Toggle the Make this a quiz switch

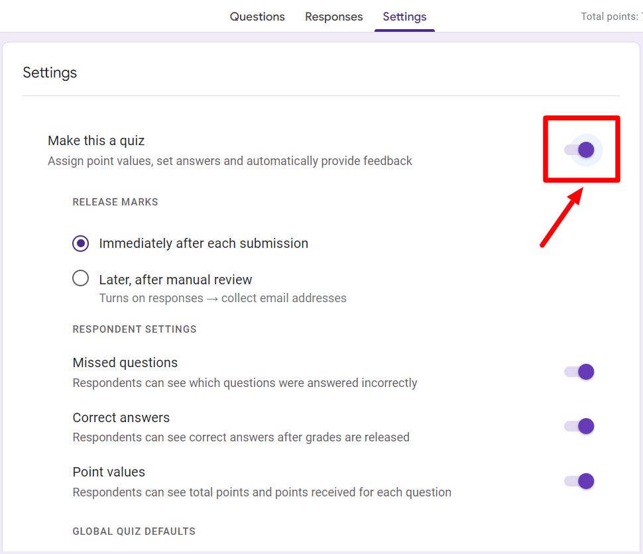coord(579,150)
